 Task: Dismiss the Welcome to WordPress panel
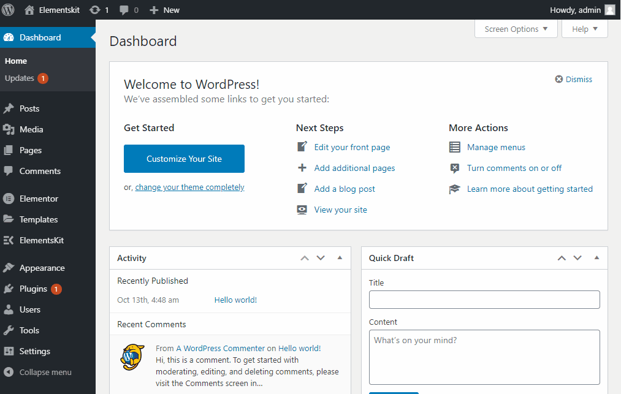point(574,79)
